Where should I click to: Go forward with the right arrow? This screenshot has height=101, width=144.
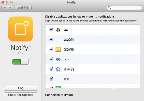click(x=10, y=8)
